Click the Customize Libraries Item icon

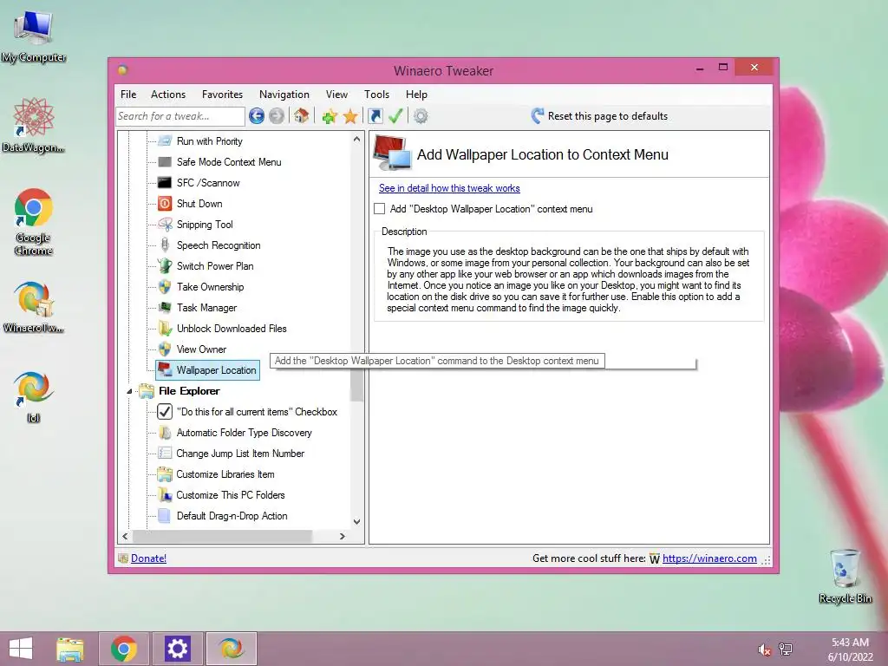pos(165,474)
